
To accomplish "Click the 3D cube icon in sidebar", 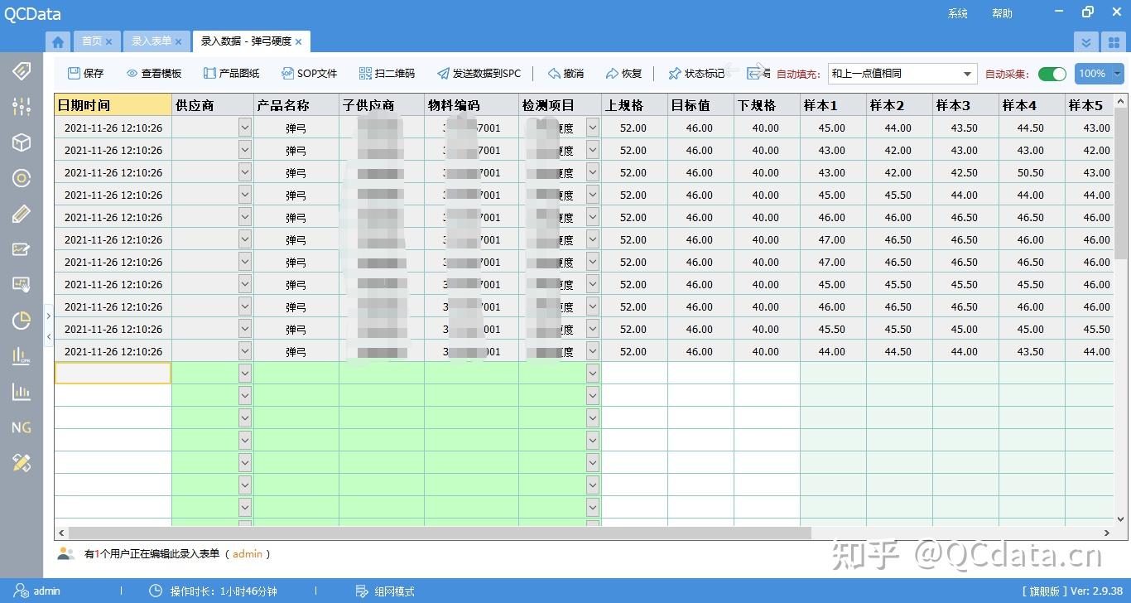I will [21, 142].
